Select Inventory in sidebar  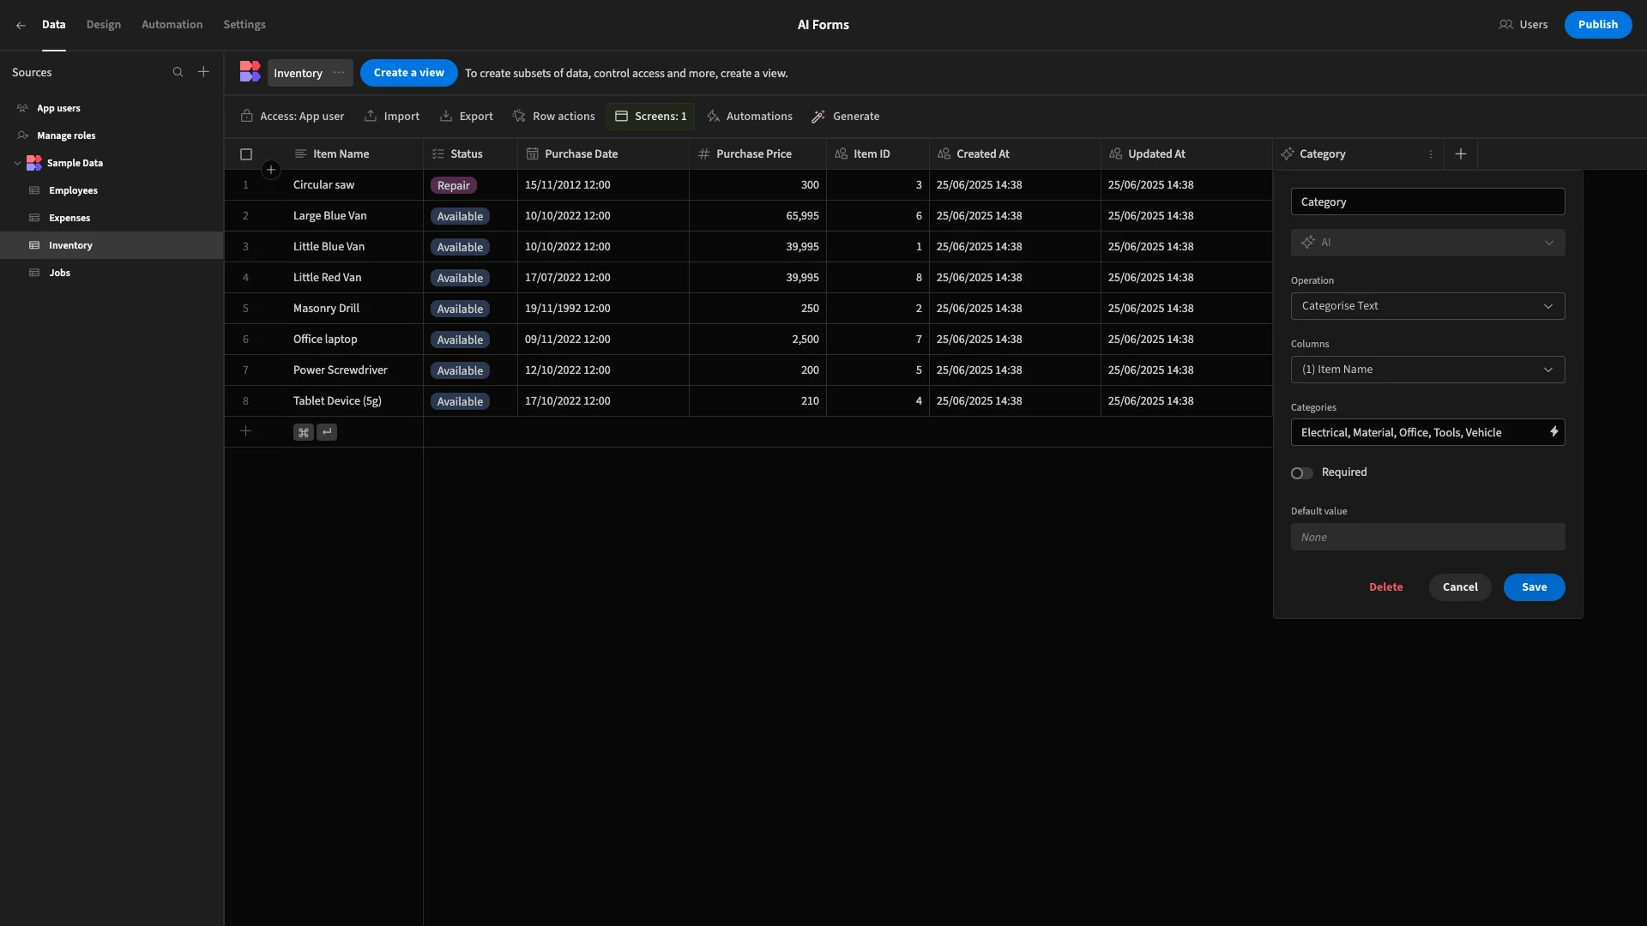coord(112,245)
